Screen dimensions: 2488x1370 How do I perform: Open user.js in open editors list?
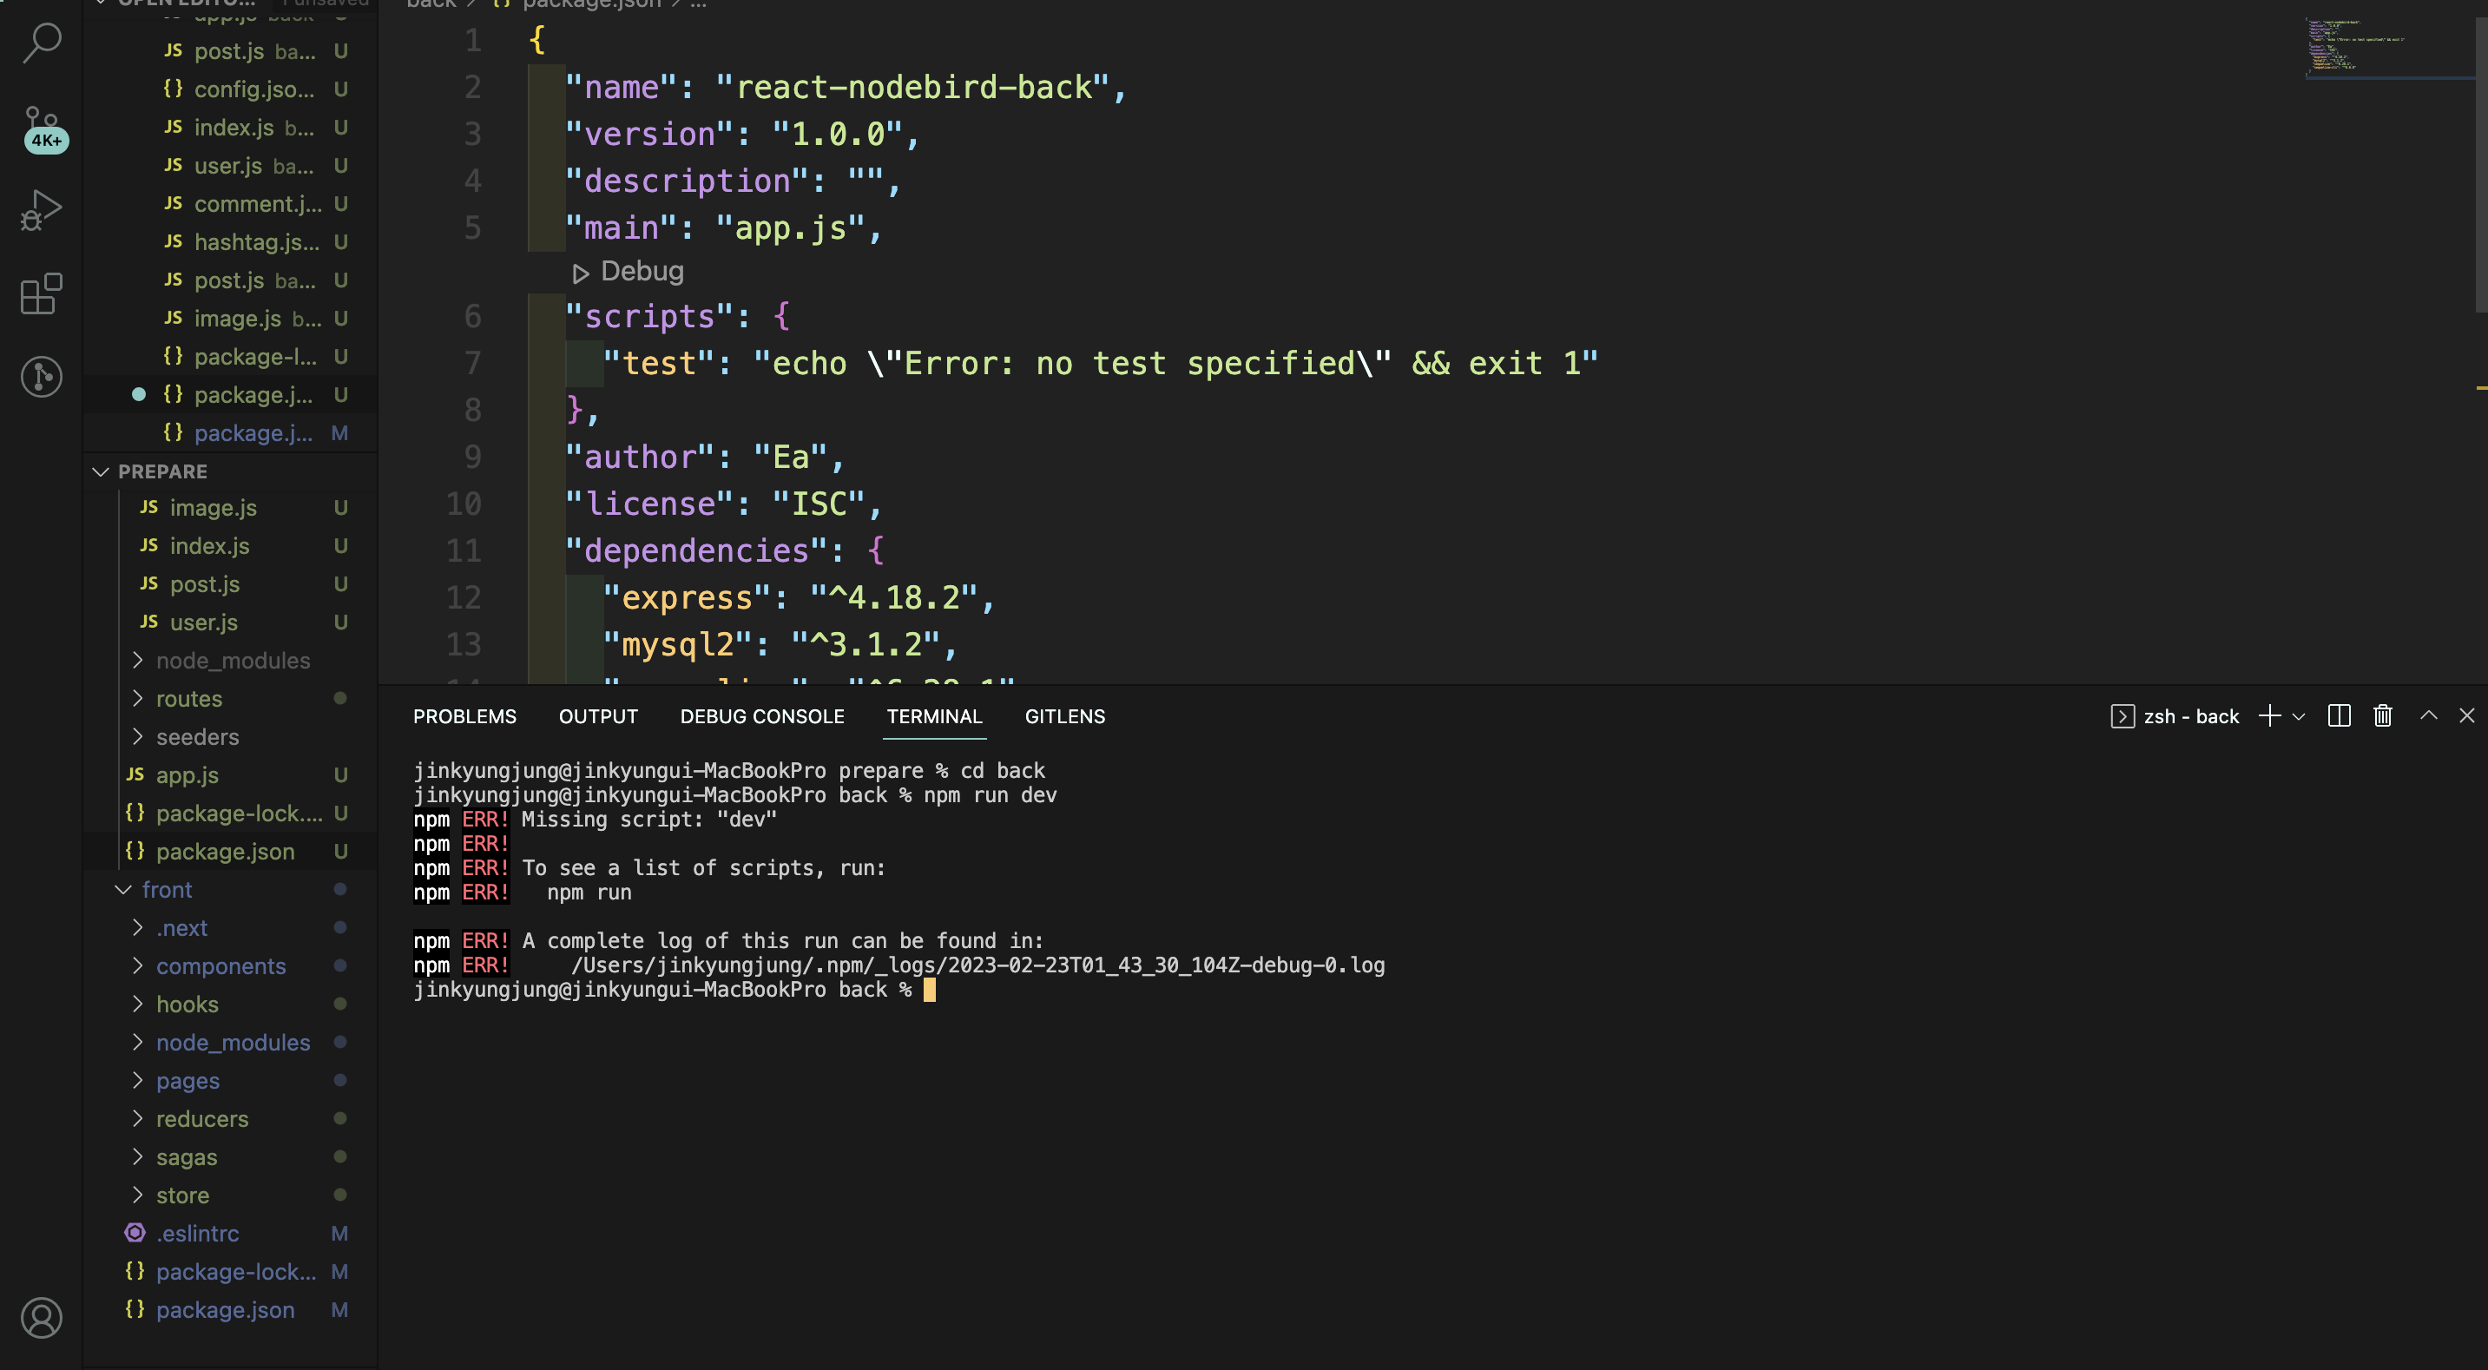coord(230,165)
